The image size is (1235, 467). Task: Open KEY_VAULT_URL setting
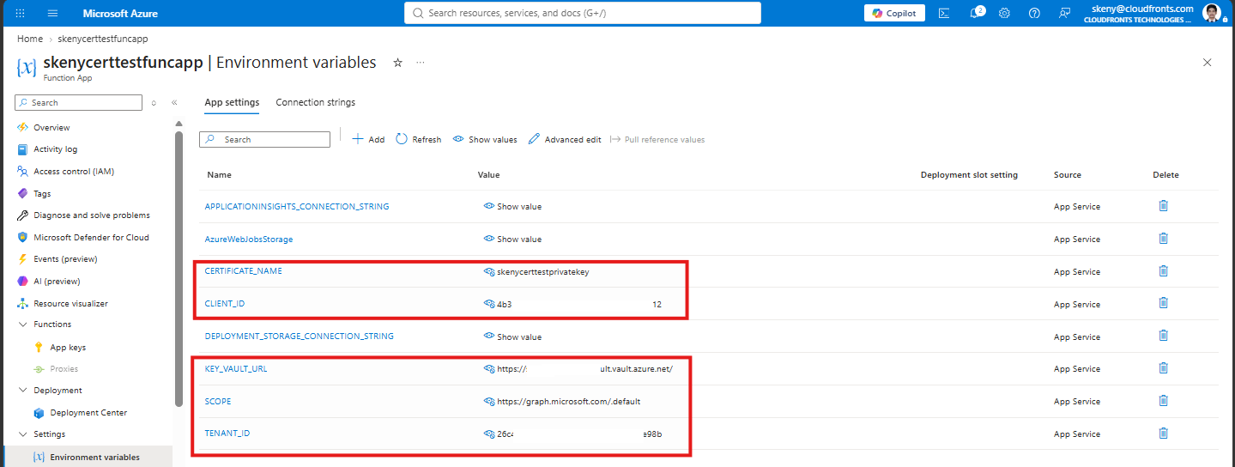236,369
